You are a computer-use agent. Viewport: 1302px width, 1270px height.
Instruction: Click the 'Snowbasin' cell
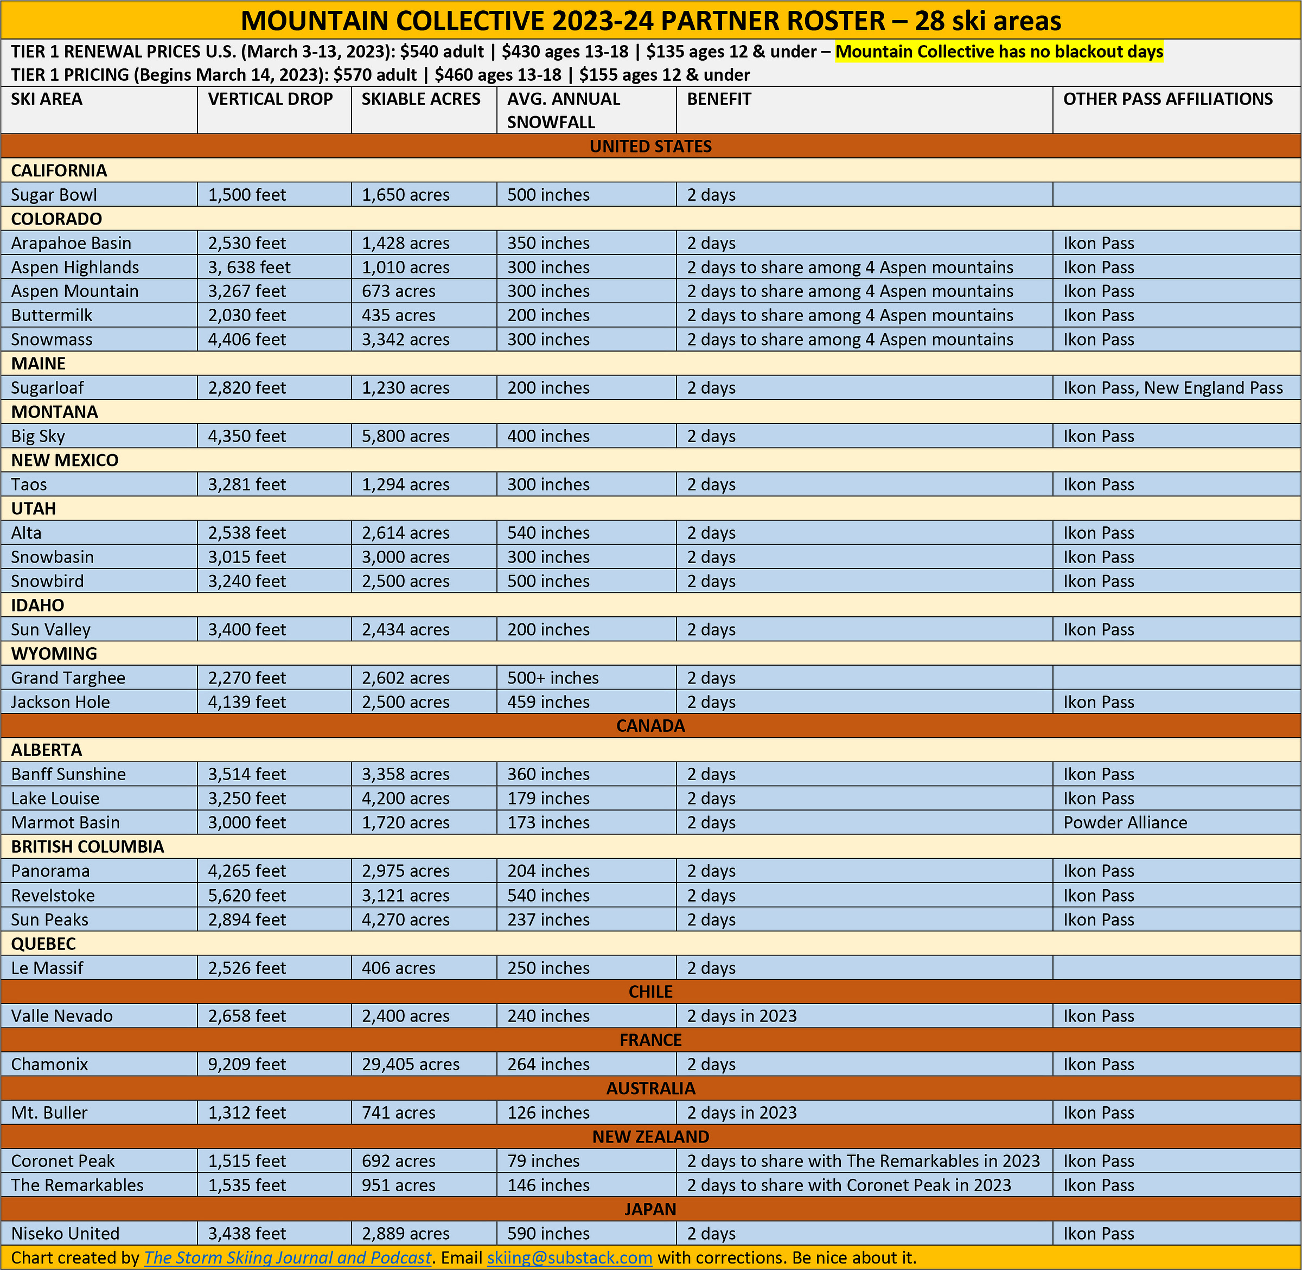click(99, 556)
